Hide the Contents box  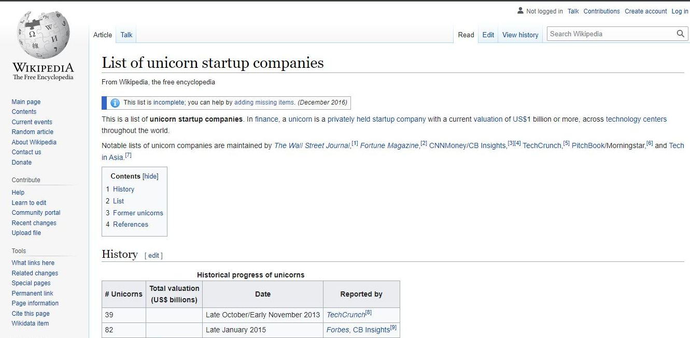[150, 176]
